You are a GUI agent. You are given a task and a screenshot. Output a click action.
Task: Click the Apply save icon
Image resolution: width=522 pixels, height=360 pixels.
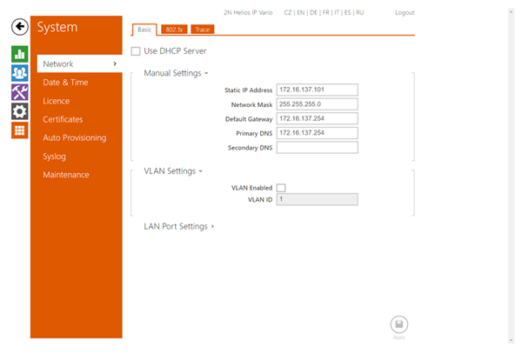click(x=398, y=324)
